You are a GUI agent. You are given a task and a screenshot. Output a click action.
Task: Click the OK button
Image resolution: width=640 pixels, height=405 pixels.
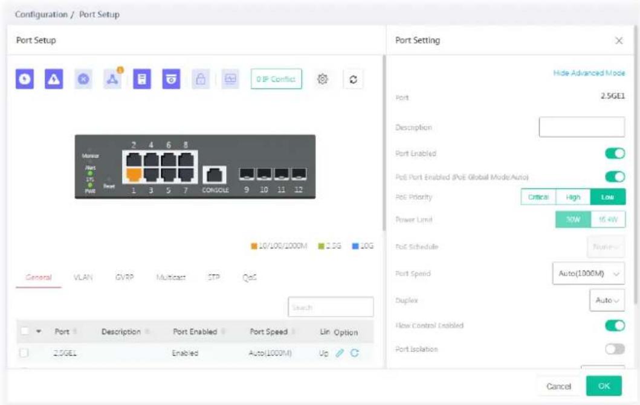(x=604, y=386)
